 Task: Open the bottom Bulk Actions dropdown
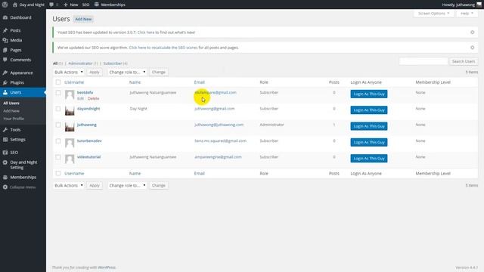69,186
